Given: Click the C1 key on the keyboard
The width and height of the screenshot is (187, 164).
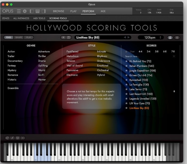Looking at the screenshot, I should [36, 158].
